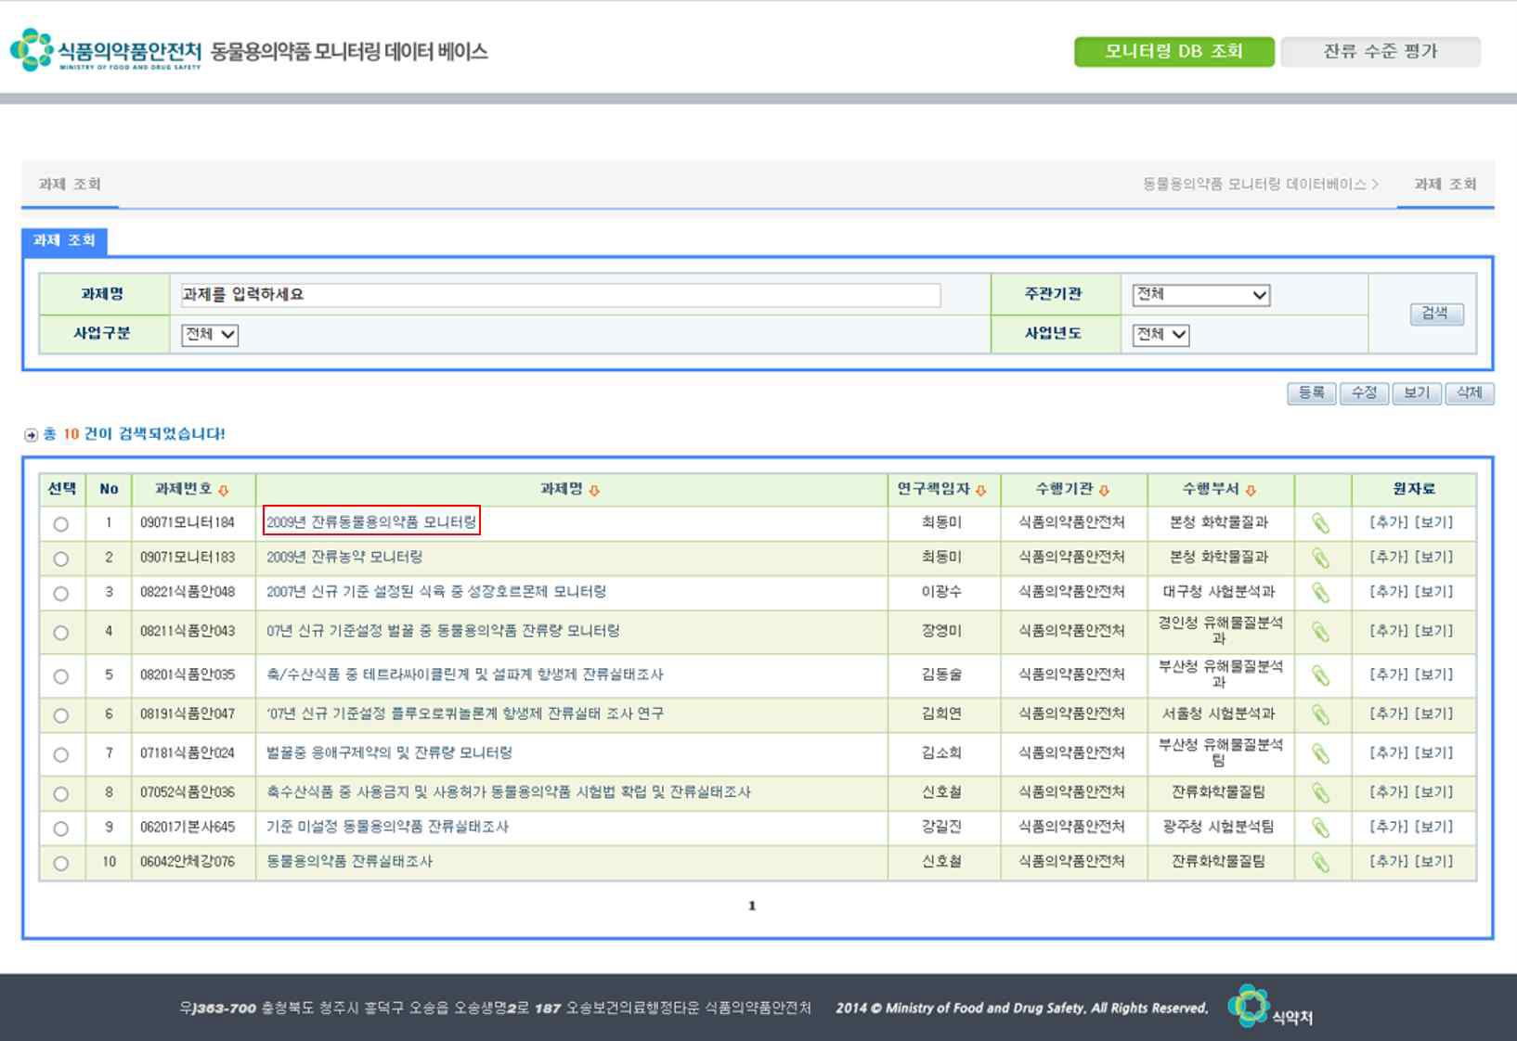Screen dimensions: 1517x1041
Task: Select the blue 과제 조회 panel tab
Action: (64, 241)
